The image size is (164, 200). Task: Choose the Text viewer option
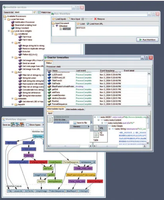coord(98,135)
